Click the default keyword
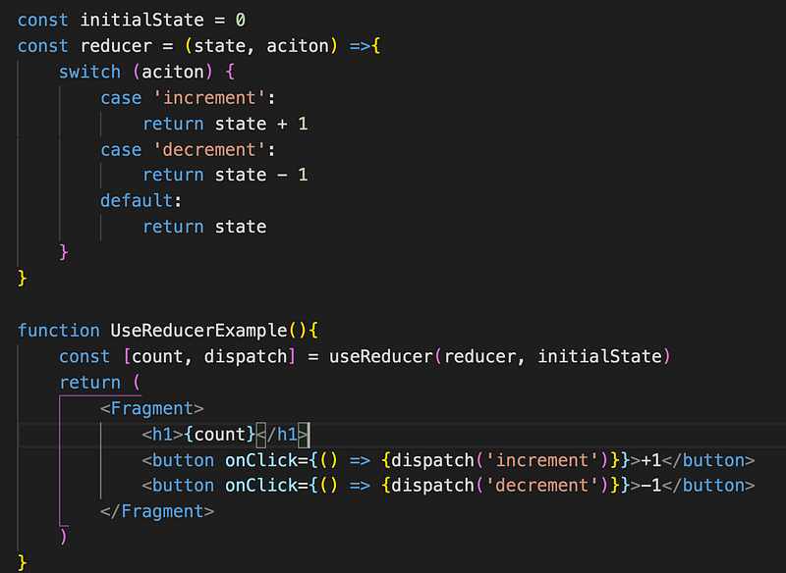The image size is (786, 573). (137, 200)
